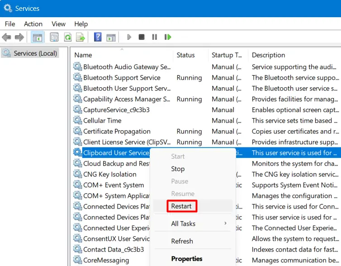
Task: Select the Bluetooth Support Service row name
Action: (x=122, y=78)
